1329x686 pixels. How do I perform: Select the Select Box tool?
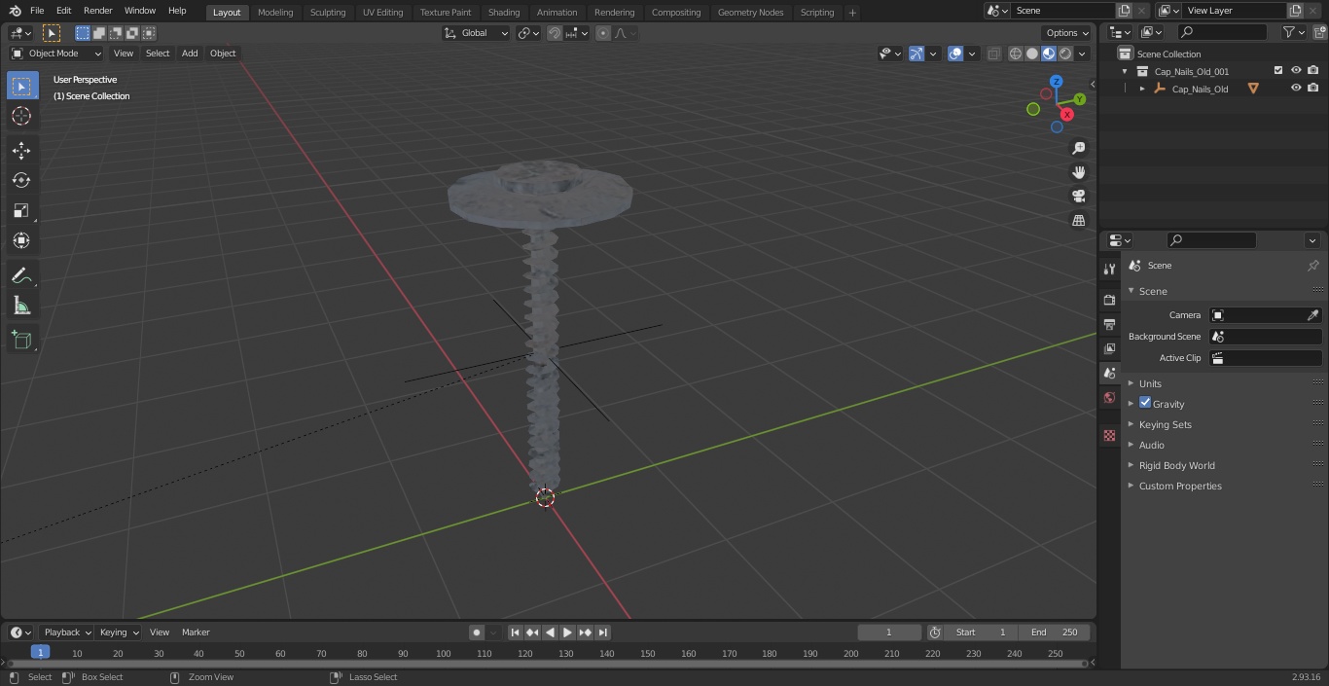[x=21, y=86]
